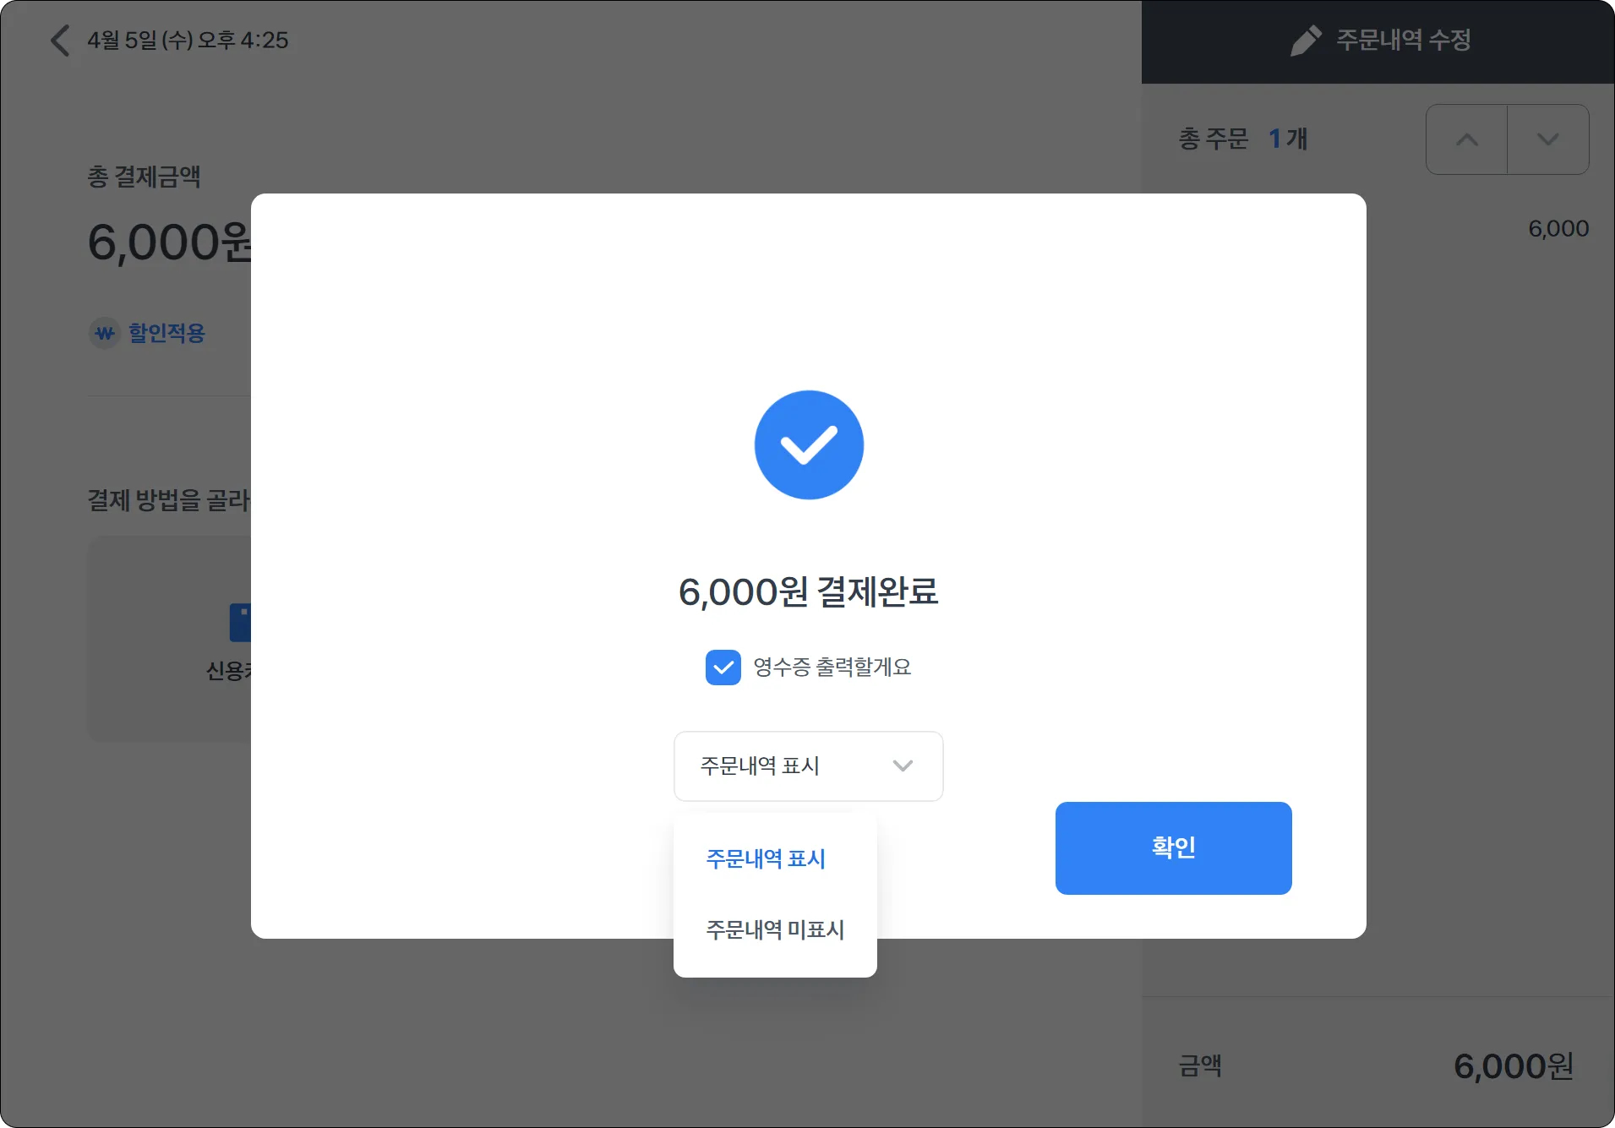Click the up arrow order scroll button
This screenshot has height=1128, width=1615.
[1467, 139]
